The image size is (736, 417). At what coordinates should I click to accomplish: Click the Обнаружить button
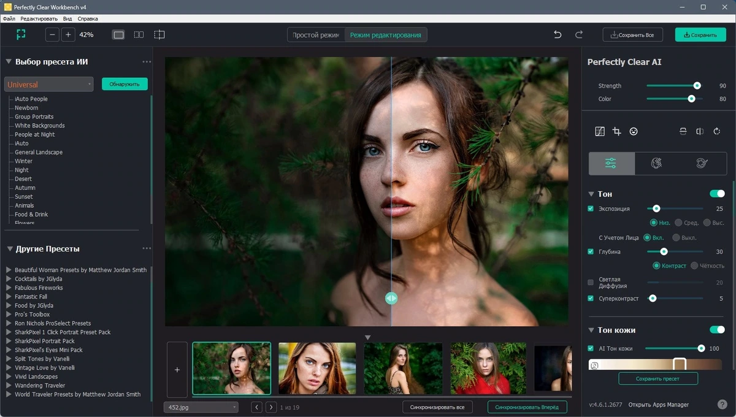pyautogui.click(x=125, y=84)
